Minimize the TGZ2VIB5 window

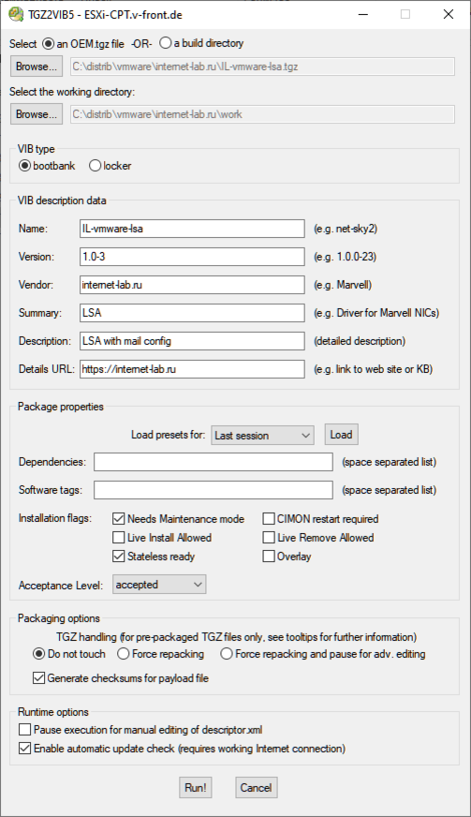tap(363, 14)
